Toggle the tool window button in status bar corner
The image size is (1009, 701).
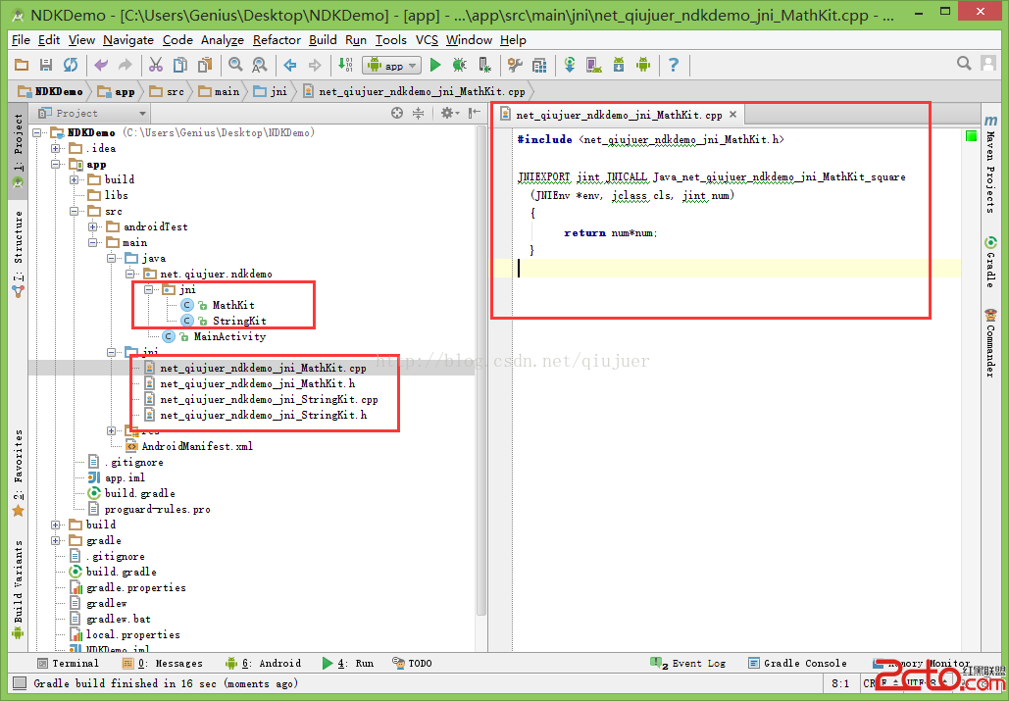pos(20,683)
